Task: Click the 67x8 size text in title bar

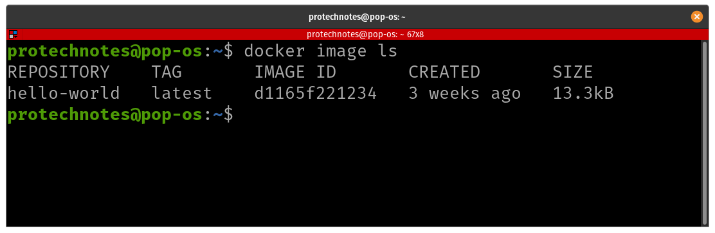Action: pos(415,34)
